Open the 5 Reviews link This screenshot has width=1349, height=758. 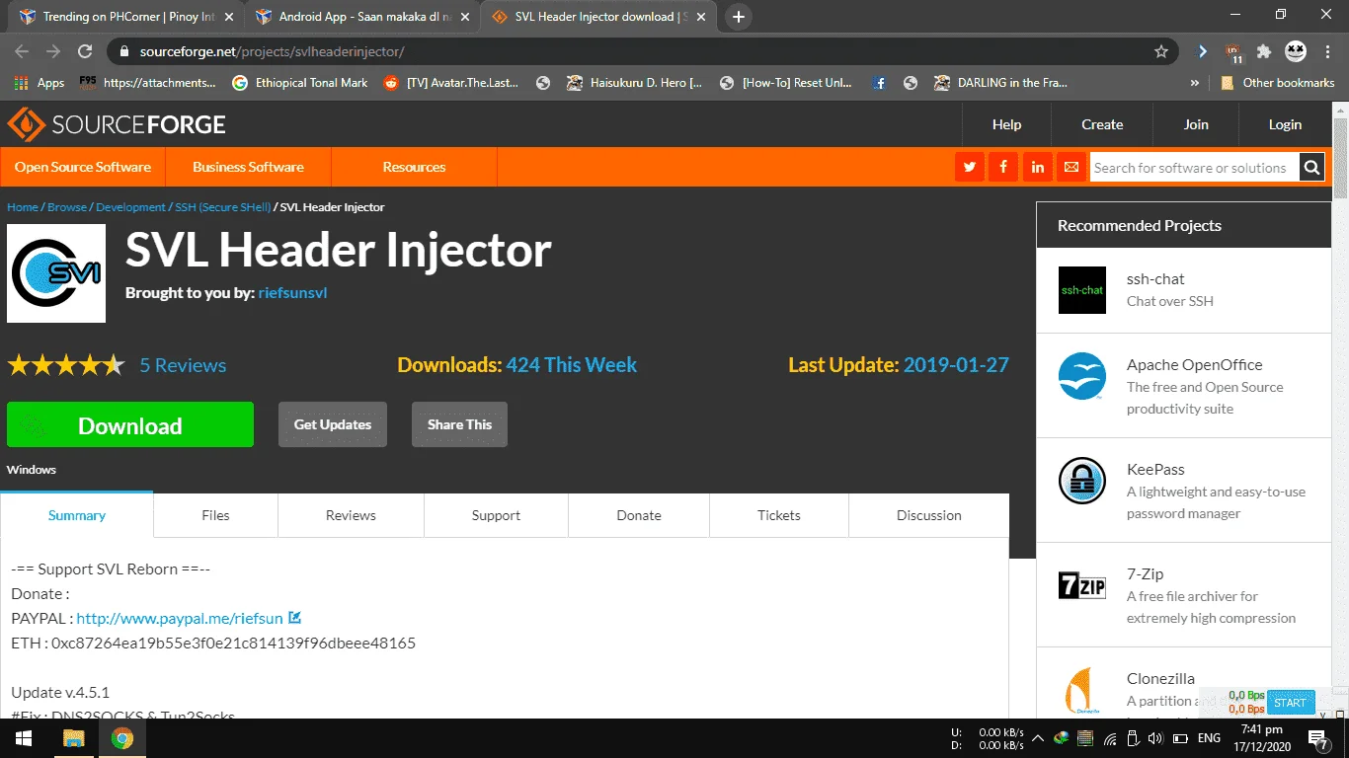(x=183, y=365)
